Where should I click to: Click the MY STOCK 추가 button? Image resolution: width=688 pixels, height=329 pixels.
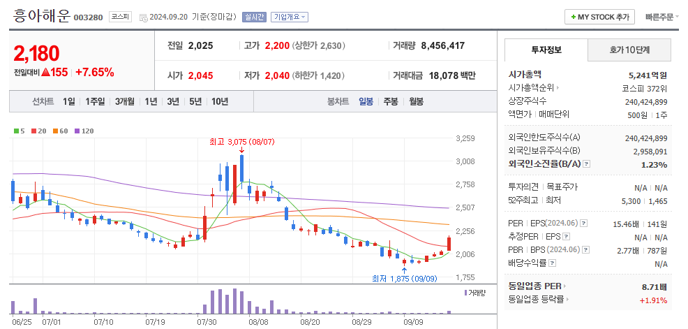(x=599, y=17)
